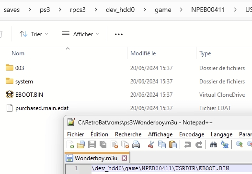The width and height of the screenshot is (252, 174).
Task: Go to ps3 in the breadcrumb path
Action: coord(45,10)
